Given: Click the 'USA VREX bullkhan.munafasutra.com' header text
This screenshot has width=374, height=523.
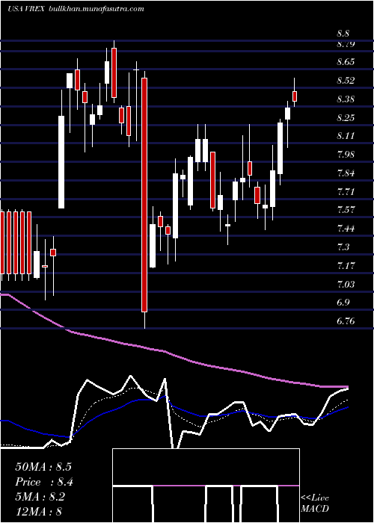Looking at the screenshot, I should [76, 9].
